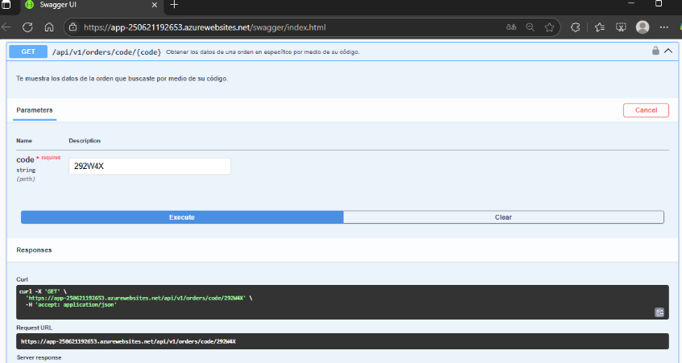Open browser extensions puzzle icon
Screen dimensions: 682x363
coord(576,27)
